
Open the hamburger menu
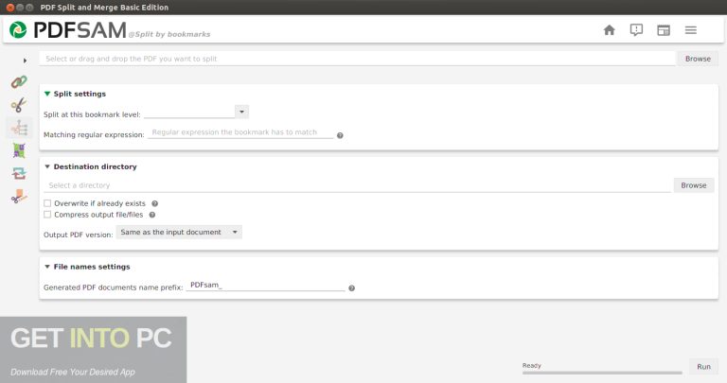[x=691, y=30]
